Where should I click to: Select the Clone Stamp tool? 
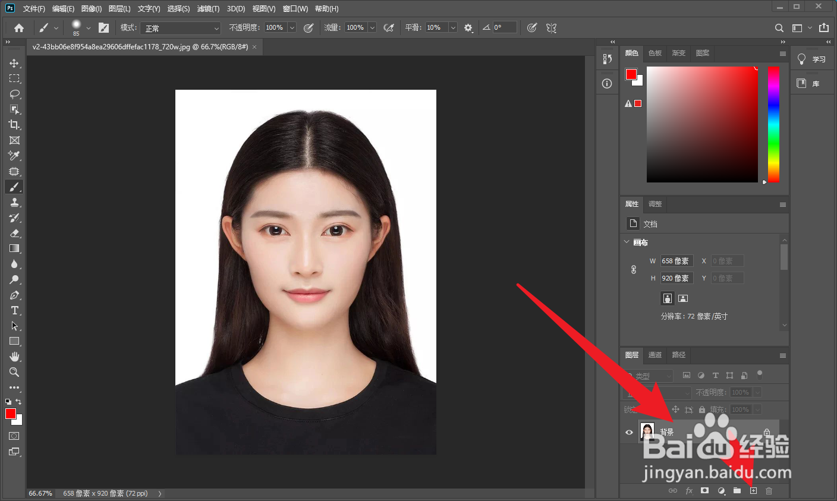click(x=14, y=202)
